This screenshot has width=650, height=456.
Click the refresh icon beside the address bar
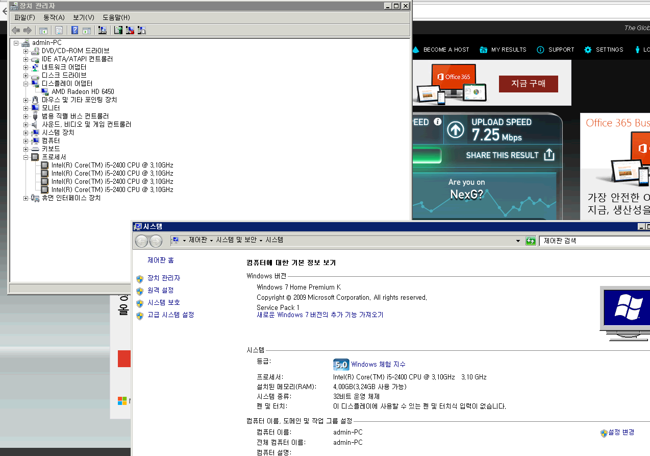coord(531,241)
